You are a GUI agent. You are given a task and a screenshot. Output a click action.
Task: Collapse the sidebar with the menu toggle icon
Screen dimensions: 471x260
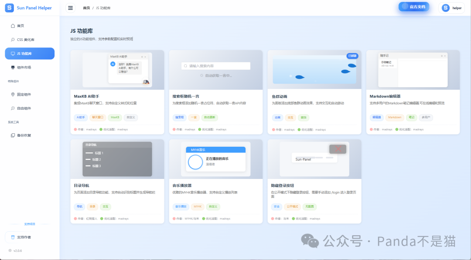[x=70, y=8]
